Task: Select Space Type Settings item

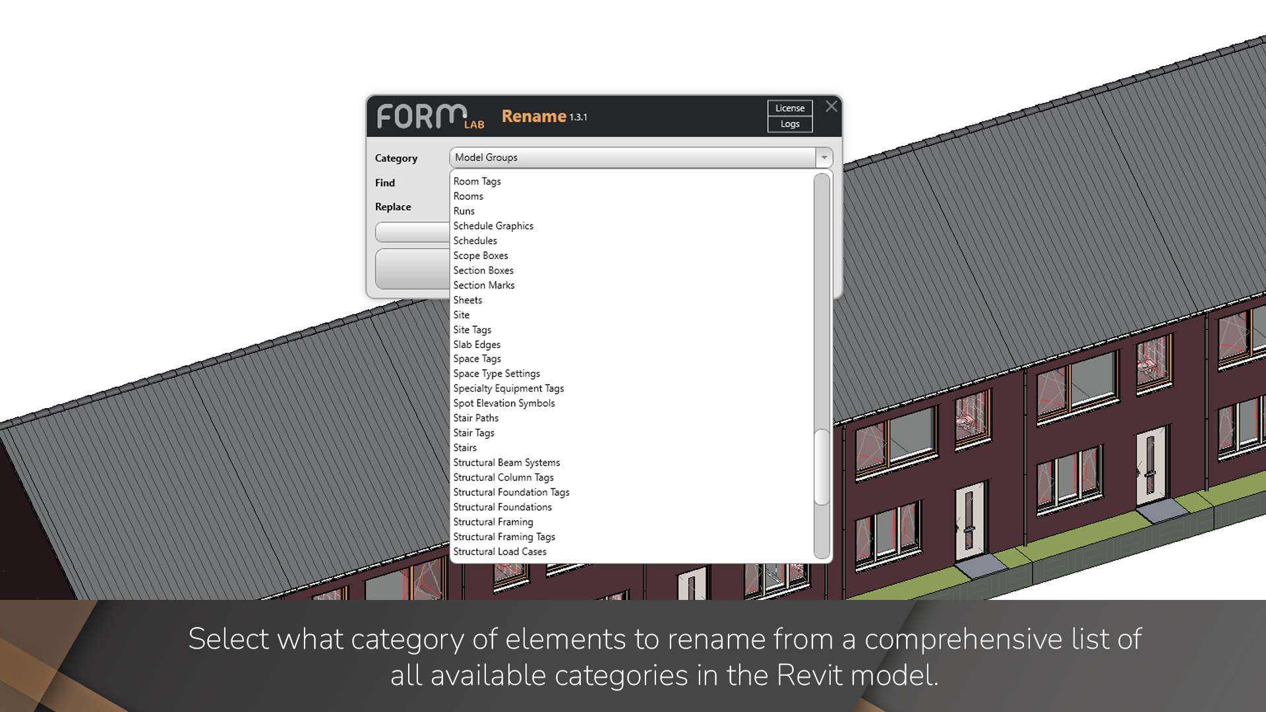Action: coord(497,374)
